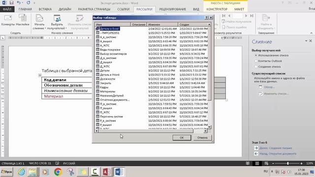315x177 pixels.
Task: Switch to the ДИЗАЙН ribbon tab
Action: [x=65, y=9]
